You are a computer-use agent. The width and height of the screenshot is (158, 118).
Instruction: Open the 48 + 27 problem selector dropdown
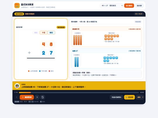coord(111,6)
